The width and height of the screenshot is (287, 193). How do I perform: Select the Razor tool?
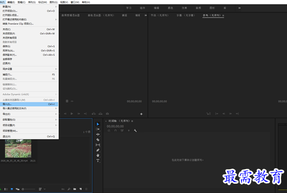(x=98, y=140)
